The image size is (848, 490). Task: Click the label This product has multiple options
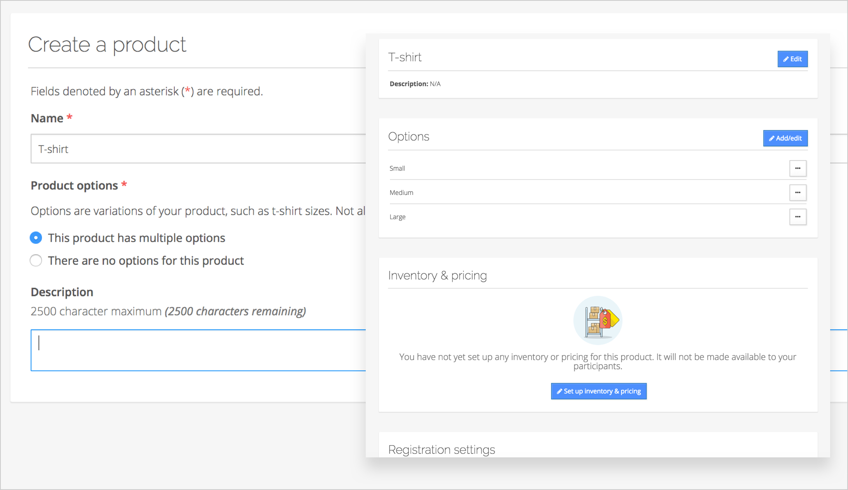[x=136, y=238]
